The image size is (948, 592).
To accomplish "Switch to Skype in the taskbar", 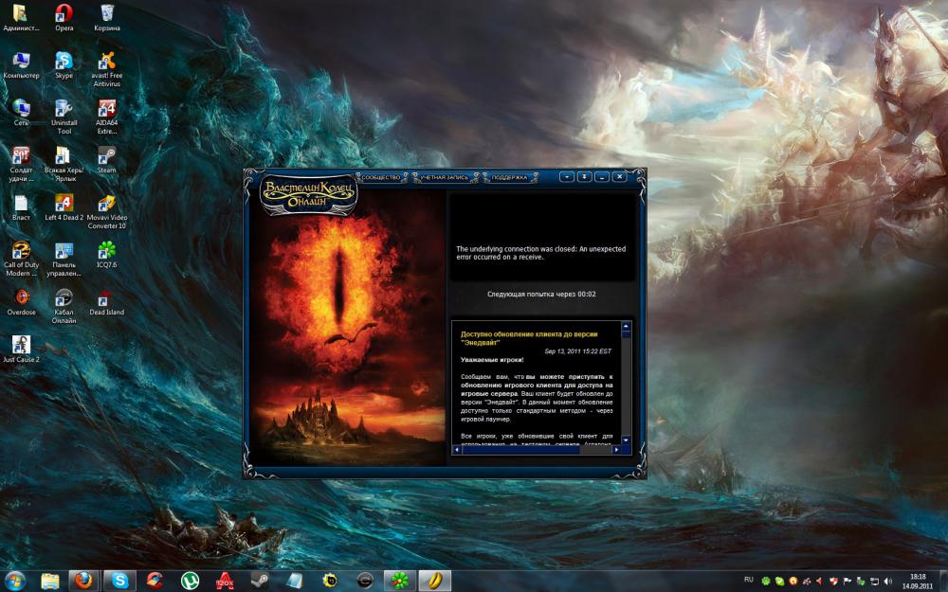I will pyautogui.click(x=119, y=581).
